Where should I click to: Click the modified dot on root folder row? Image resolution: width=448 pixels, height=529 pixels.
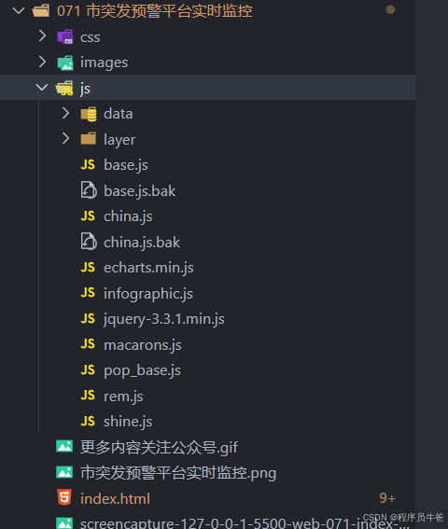coord(390,9)
